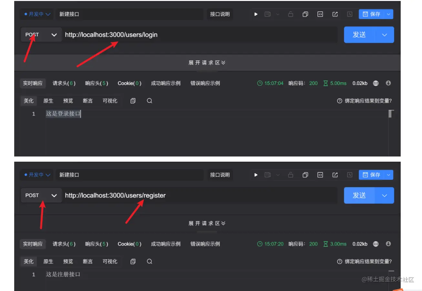Open 接口说明 in the login panel
The image size is (422, 291).
tap(220, 14)
